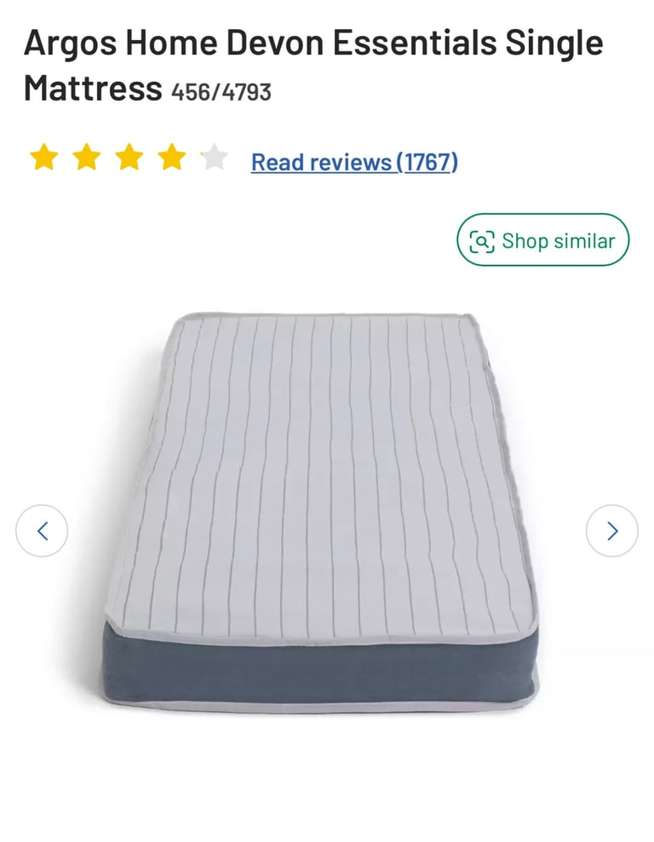Open the Read reviews link
This screenshot has height=842, width=654.
tap(354, 162)
